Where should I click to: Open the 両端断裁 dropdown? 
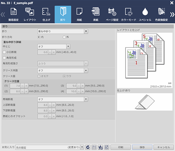point(63,99)
